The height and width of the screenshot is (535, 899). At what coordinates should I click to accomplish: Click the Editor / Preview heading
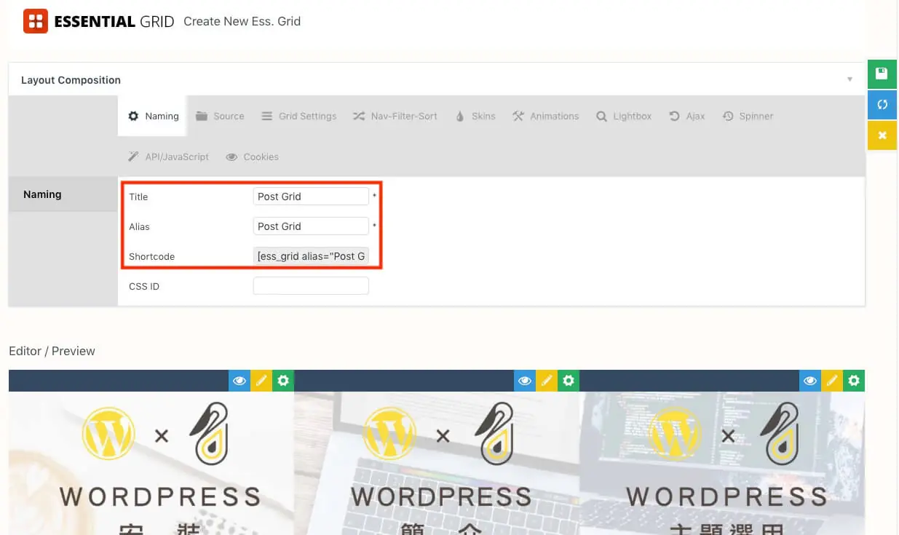pos(52,351)
